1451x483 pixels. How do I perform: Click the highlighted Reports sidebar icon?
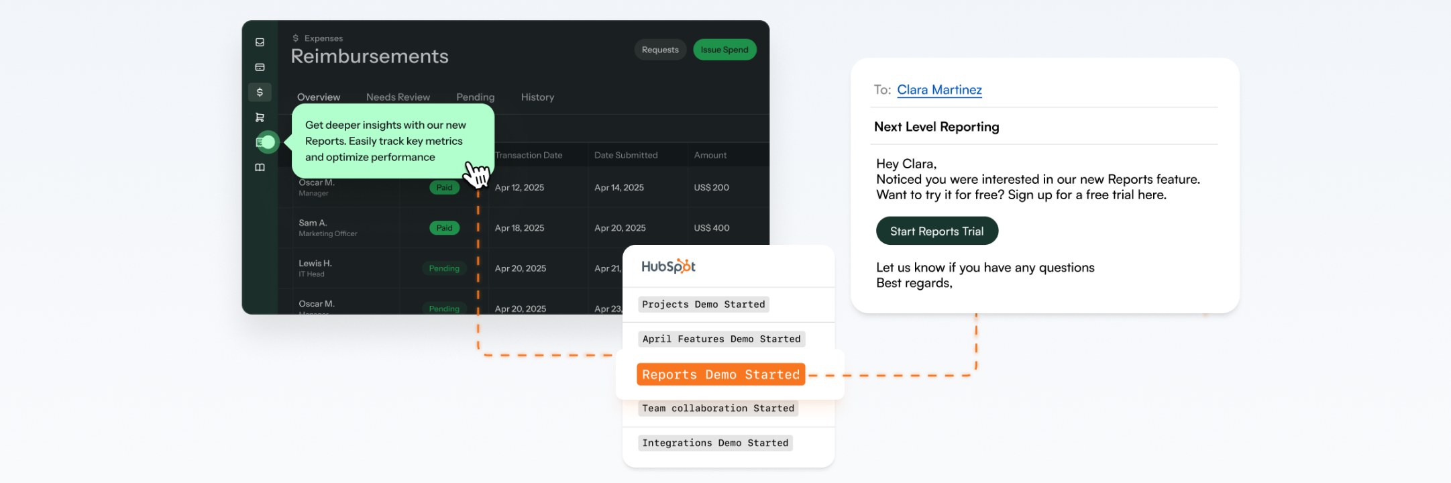266,142
